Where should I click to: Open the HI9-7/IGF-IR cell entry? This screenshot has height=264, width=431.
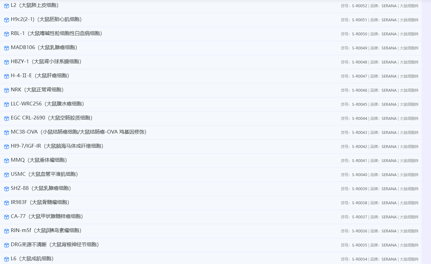57,146
